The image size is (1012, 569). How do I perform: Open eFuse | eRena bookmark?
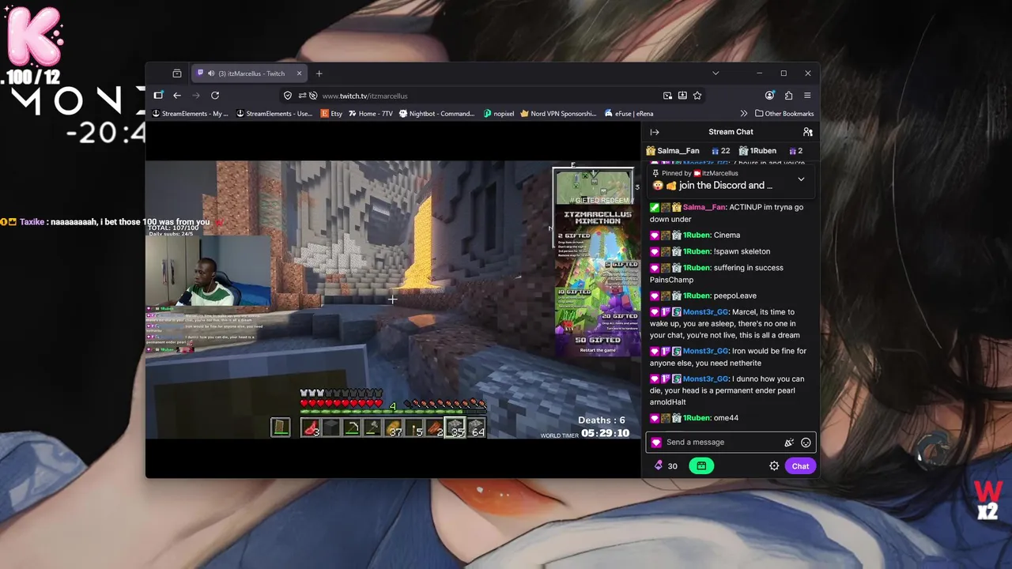[629, 114]
